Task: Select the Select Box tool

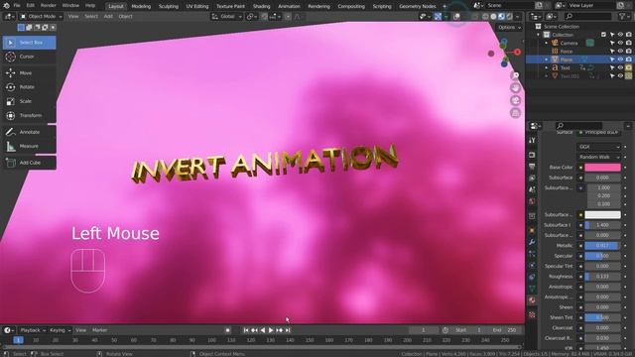Action: (29, 43)
